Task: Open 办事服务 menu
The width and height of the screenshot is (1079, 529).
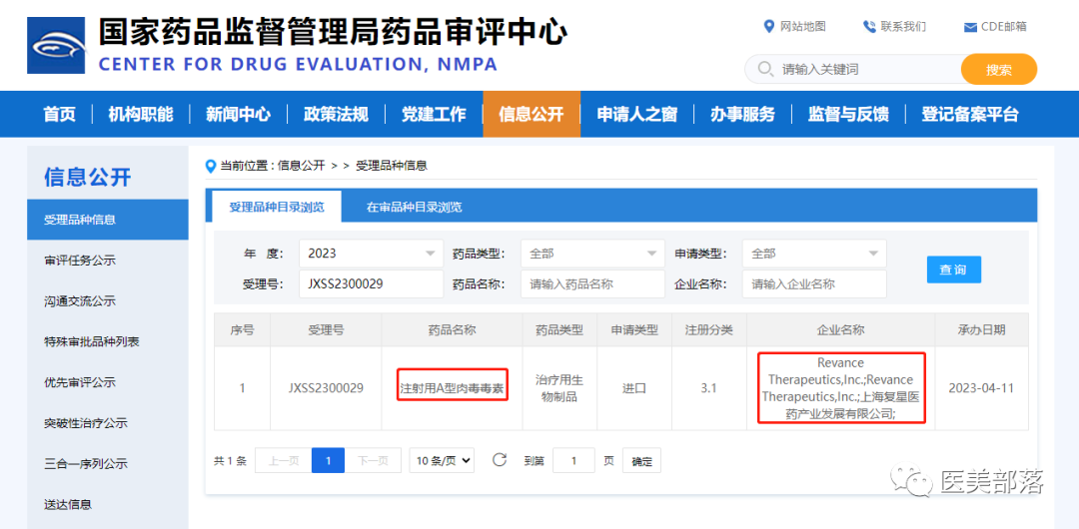Action: [x=742, y=114]
